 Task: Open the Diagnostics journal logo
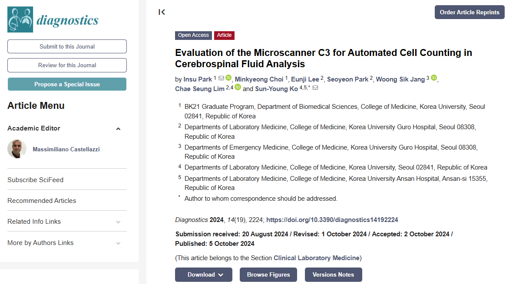(53, 20)
